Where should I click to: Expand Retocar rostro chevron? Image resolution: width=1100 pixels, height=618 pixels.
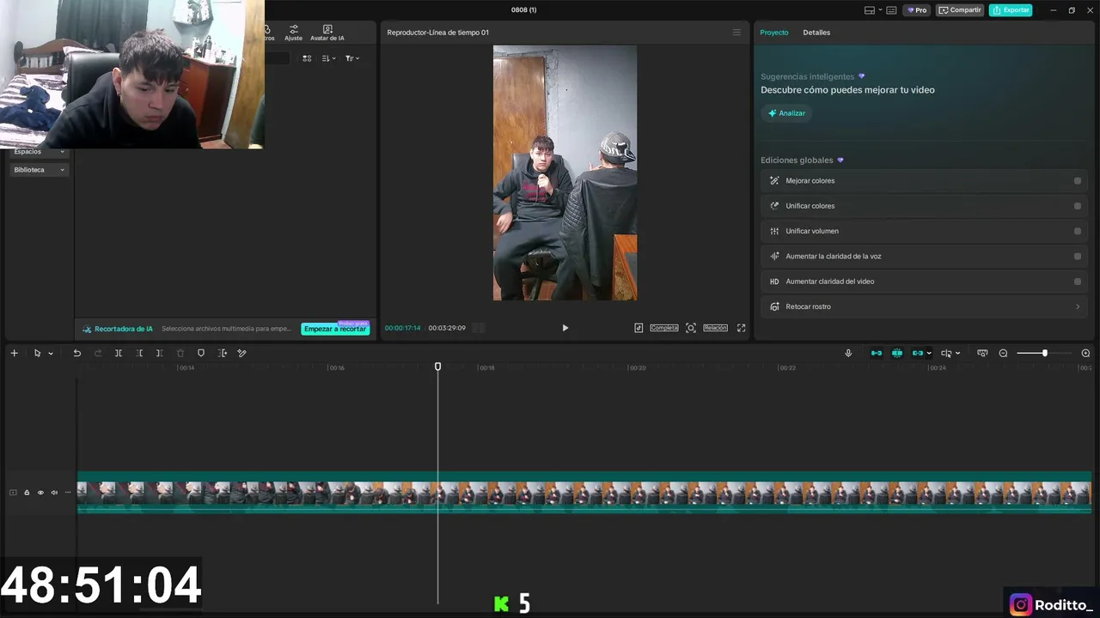point(1078,306)
